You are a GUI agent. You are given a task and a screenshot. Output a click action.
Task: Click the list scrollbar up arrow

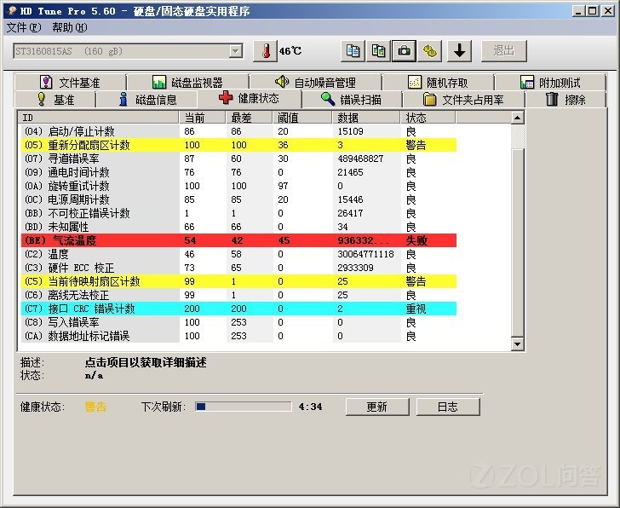[517, 118]
